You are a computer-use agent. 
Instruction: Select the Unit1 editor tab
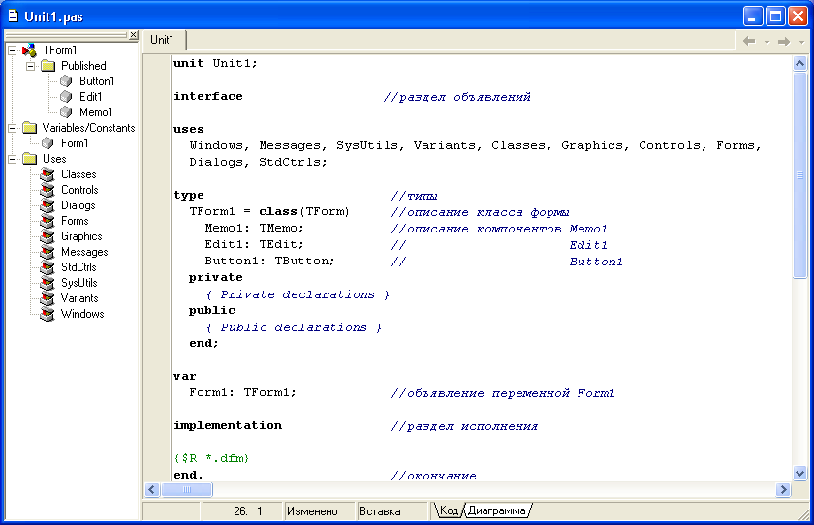click(162, 40)
